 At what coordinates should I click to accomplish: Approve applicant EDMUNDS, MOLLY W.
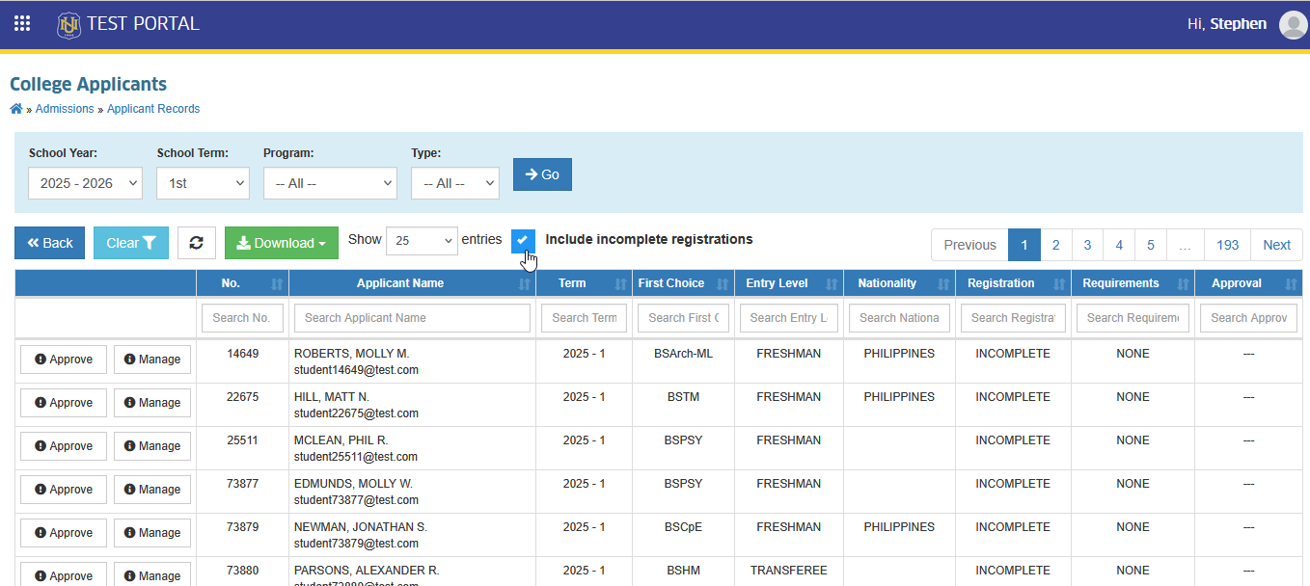(x=64, y=490)
